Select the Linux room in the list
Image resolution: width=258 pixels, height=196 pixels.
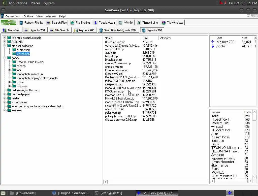pos(215,144)
